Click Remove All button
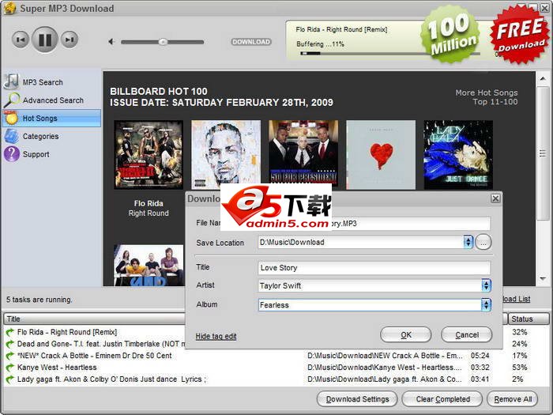Image resolution: width=553 pixels, height=415 pixels. (x=513, y=399)
